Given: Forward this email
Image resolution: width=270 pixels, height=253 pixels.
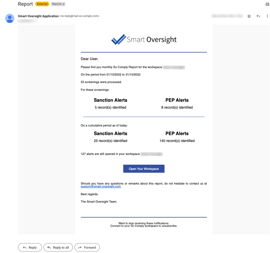Looking at the screenshot, I should 87,247.
